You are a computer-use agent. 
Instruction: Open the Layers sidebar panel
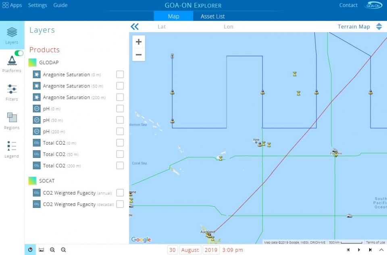[x=12, y=35]
